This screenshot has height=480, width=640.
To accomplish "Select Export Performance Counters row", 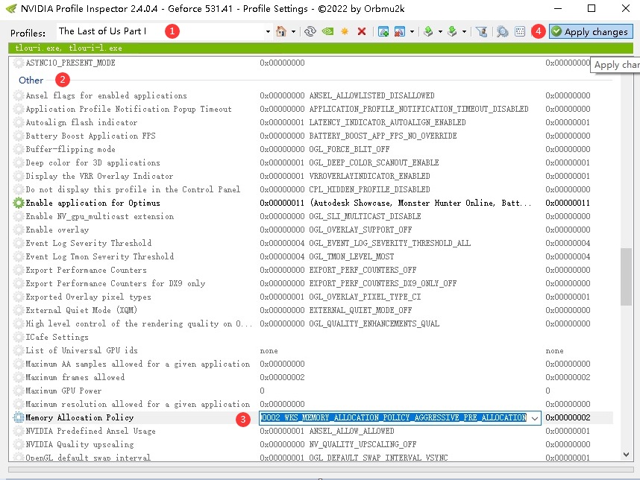I will [313, 270].
